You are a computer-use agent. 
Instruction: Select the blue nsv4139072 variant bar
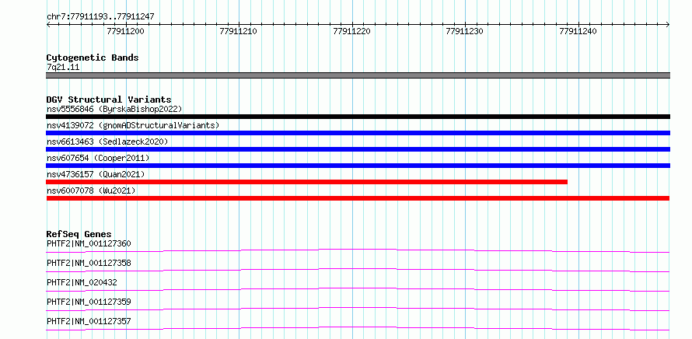358,133
